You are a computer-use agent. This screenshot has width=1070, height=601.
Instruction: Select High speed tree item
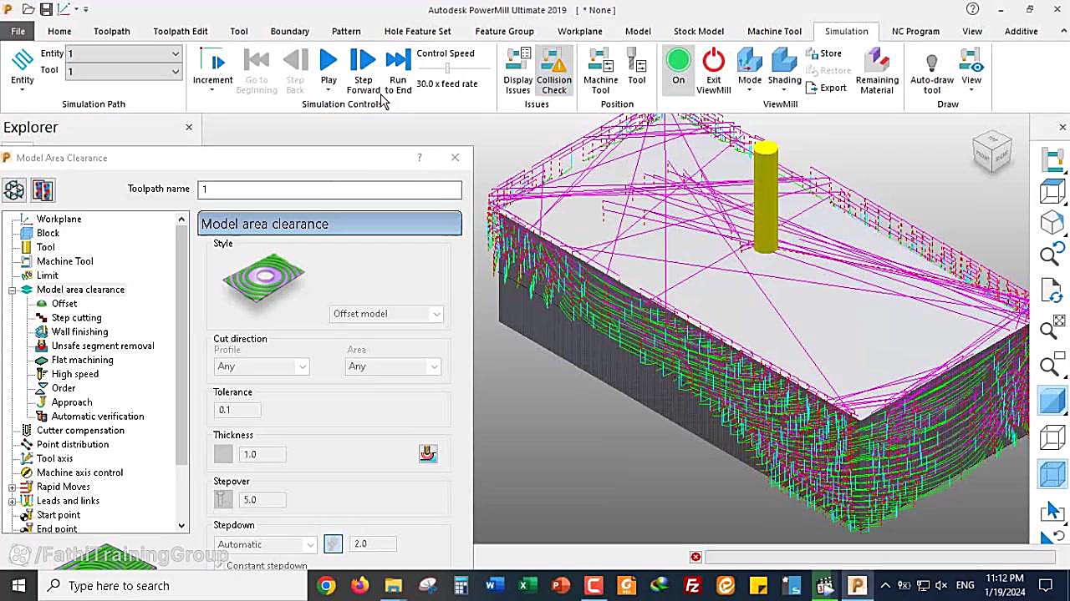point(74,374)
